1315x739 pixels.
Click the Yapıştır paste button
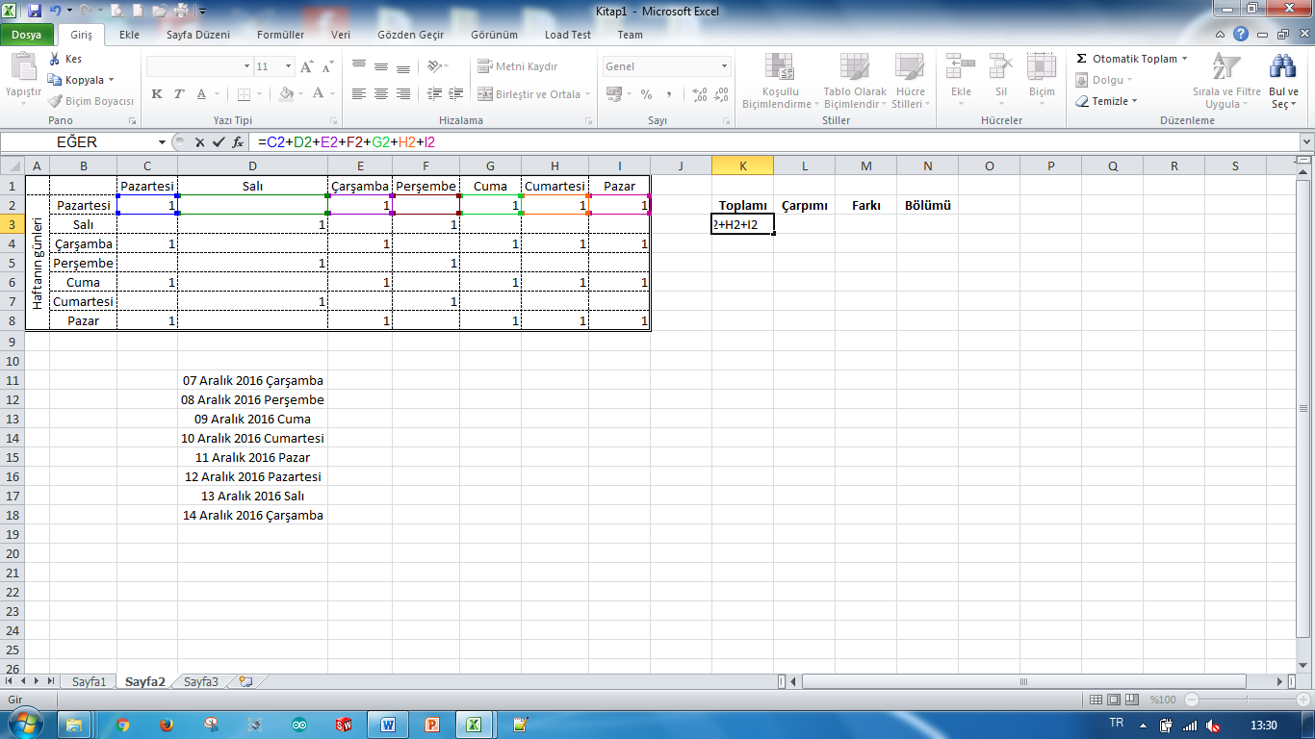point(23,80)
